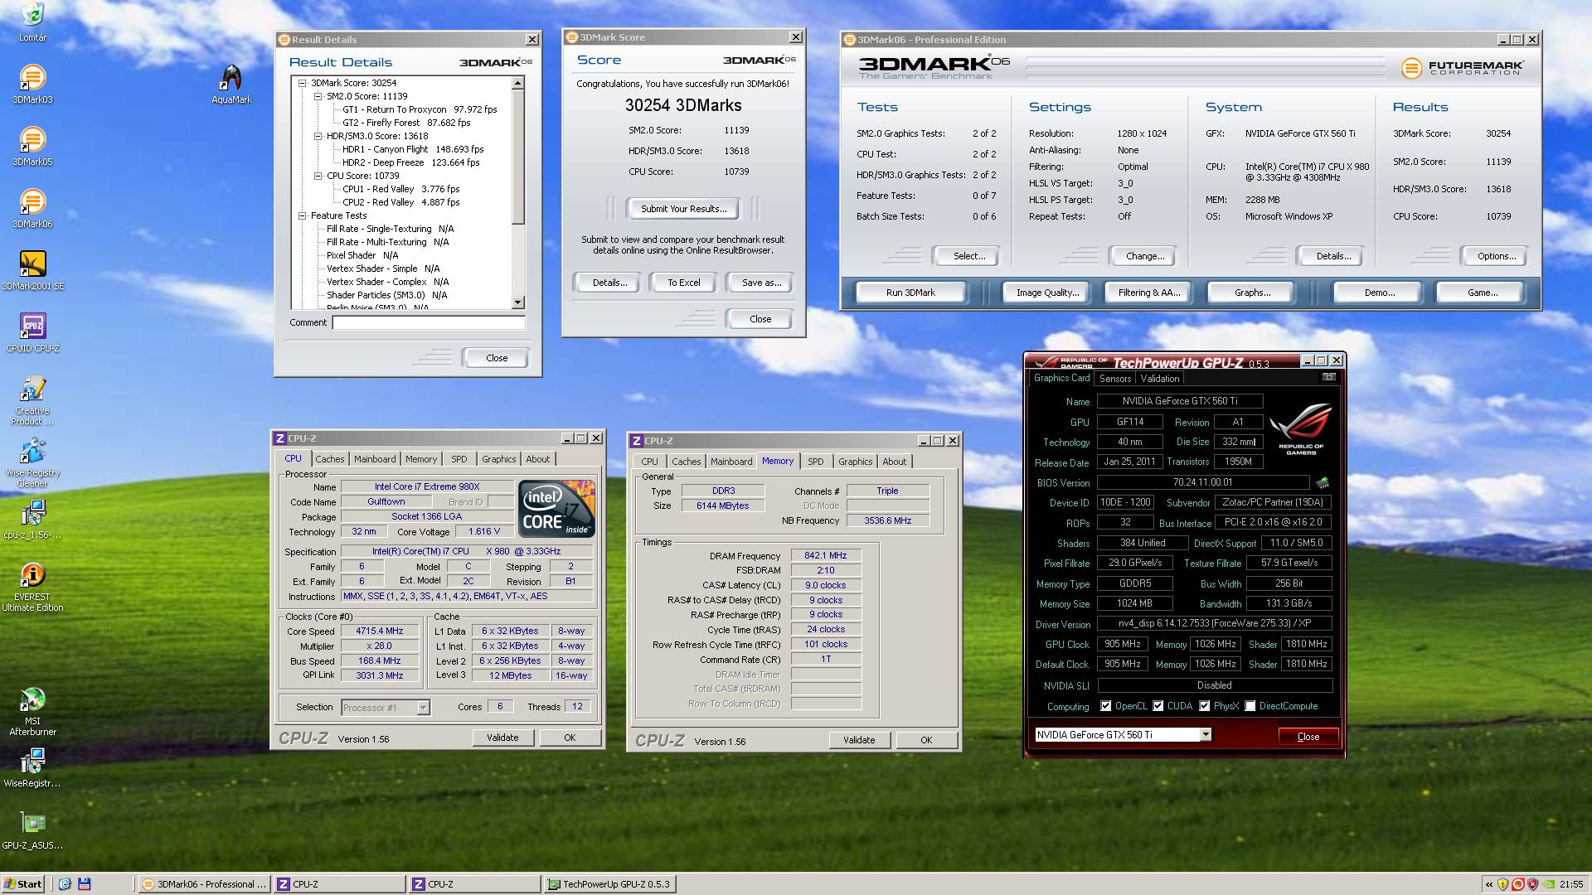Toggle the PhysX checkbox in GPU-Z
Viewport: 1592px width, 895px height.
pos(1204,706)
